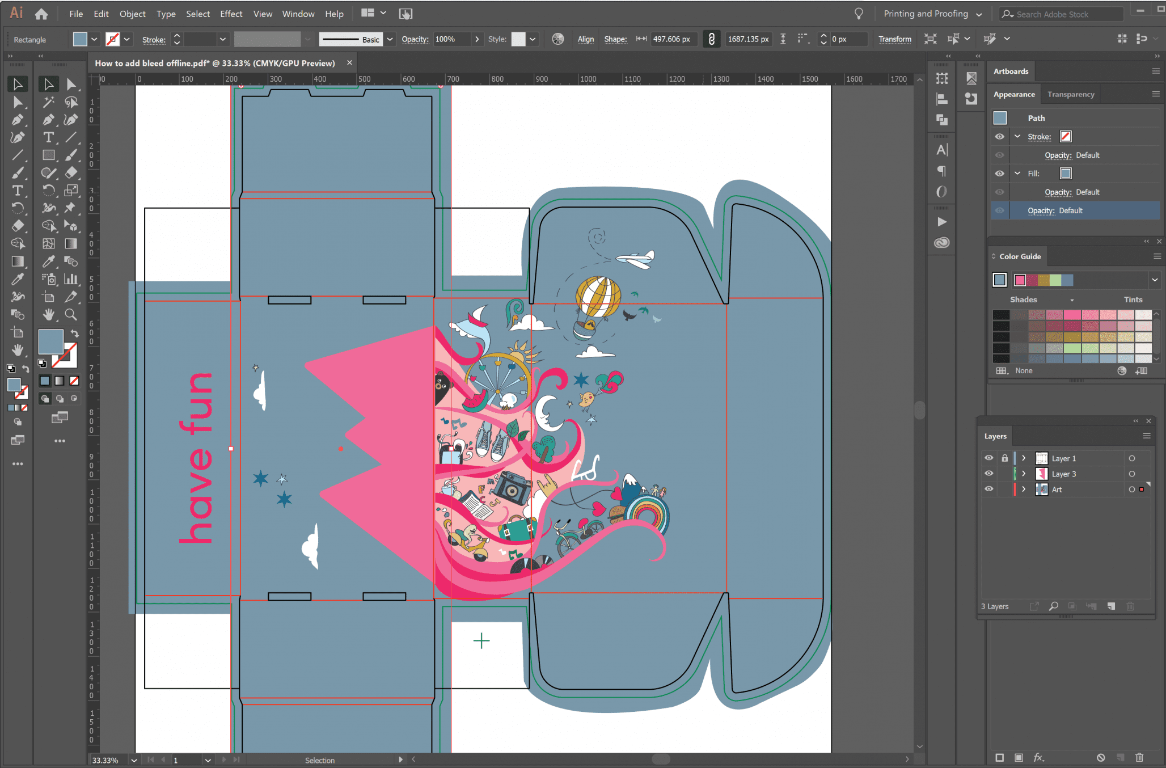Viewport: 1166px width, 768px height.
Task: Open the zoom level dropdown at bottom left
Action: 134,760
